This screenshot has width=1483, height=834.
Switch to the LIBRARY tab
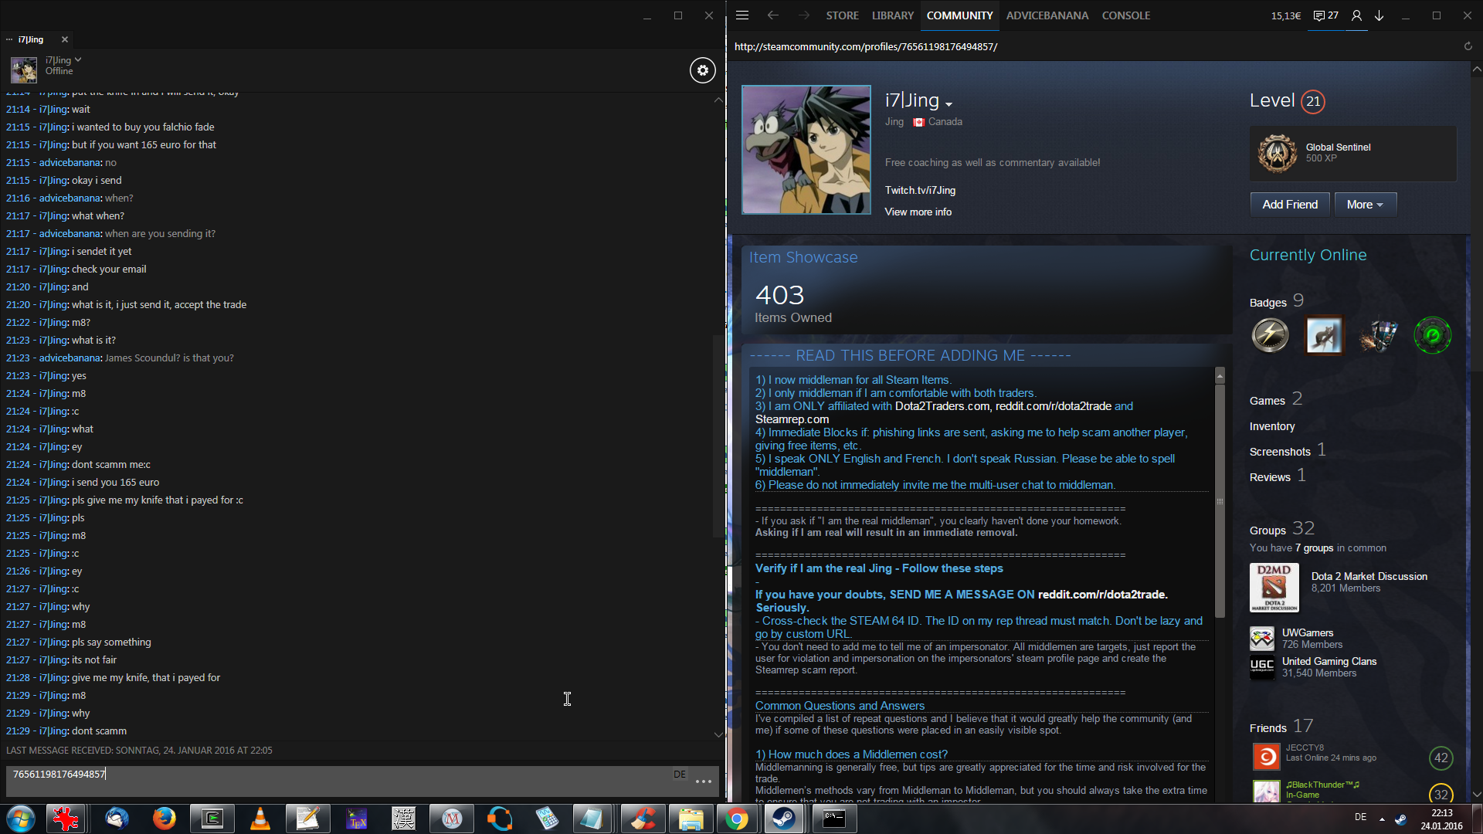[892, 15]
